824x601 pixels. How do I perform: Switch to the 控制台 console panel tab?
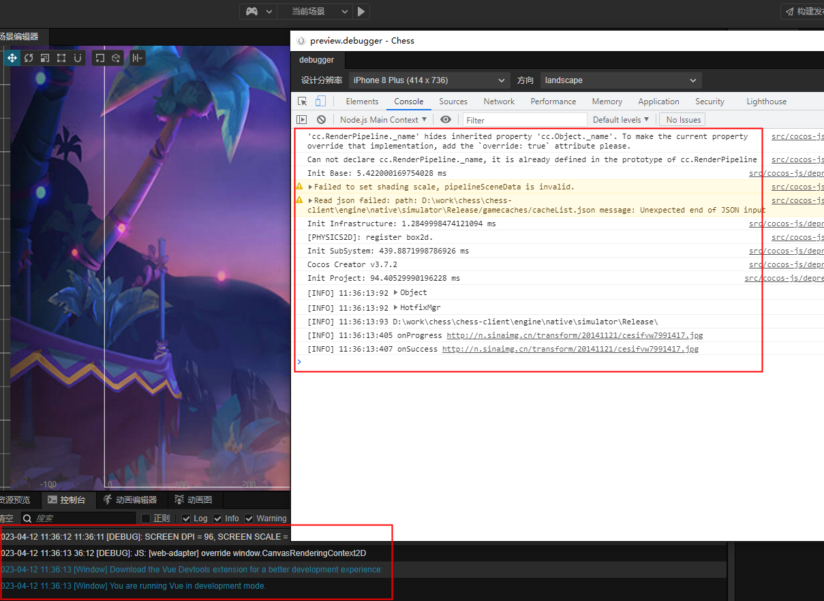click(67, 500)
